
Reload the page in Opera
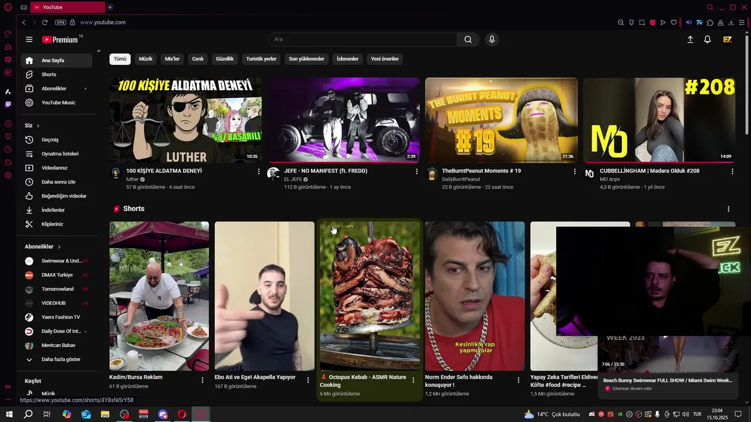pos(45,22)
